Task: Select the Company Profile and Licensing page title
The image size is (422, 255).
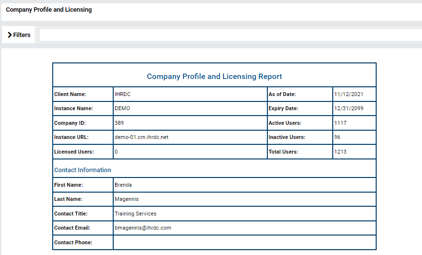Action: 49,10
